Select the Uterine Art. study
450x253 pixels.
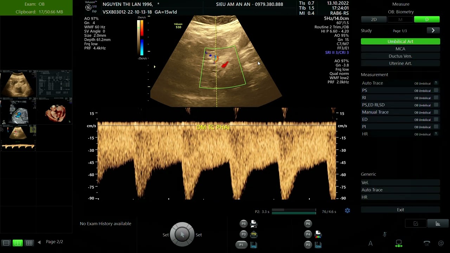click(400, 63)
